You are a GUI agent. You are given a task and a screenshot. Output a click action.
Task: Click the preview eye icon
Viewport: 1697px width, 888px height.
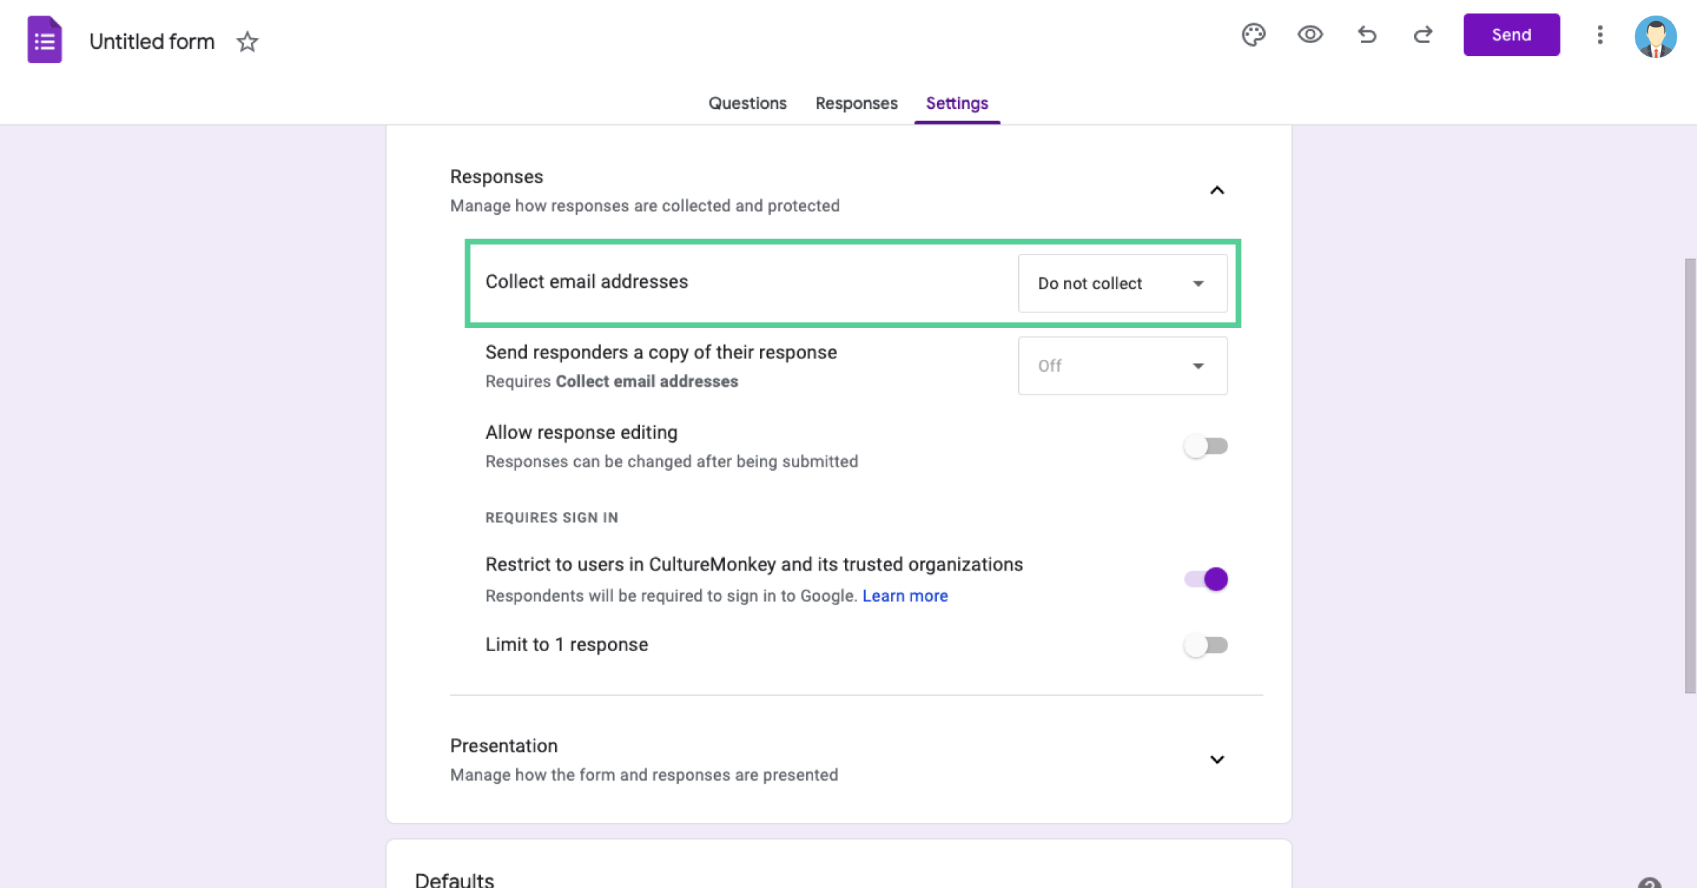pos(1310,35)
